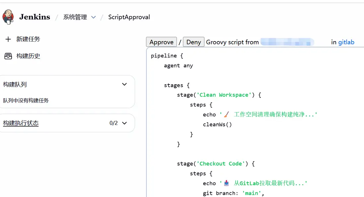Click the broom emoji in echo line
This screenshot has width=364, height=197.
click(226, 114)
